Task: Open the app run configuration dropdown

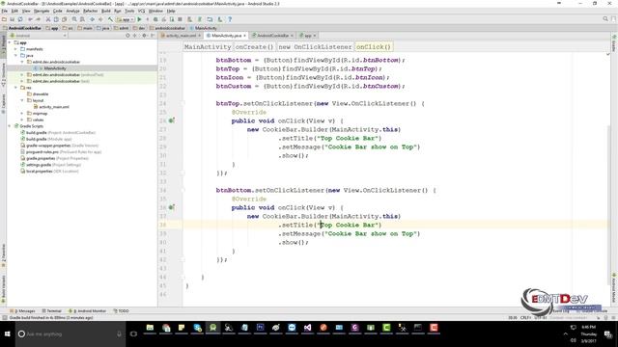Action: tap(125, 19)
